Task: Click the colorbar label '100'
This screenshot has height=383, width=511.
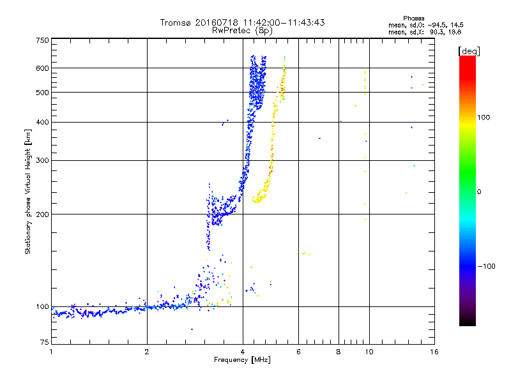Action: click(x=484, y=117)
